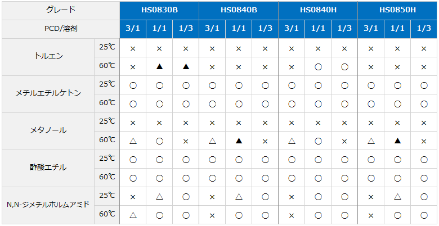439x226 pixels.
Task: Click black triangle for HS0830B 1/3 toluene 60℃
Action: [186, 67]
